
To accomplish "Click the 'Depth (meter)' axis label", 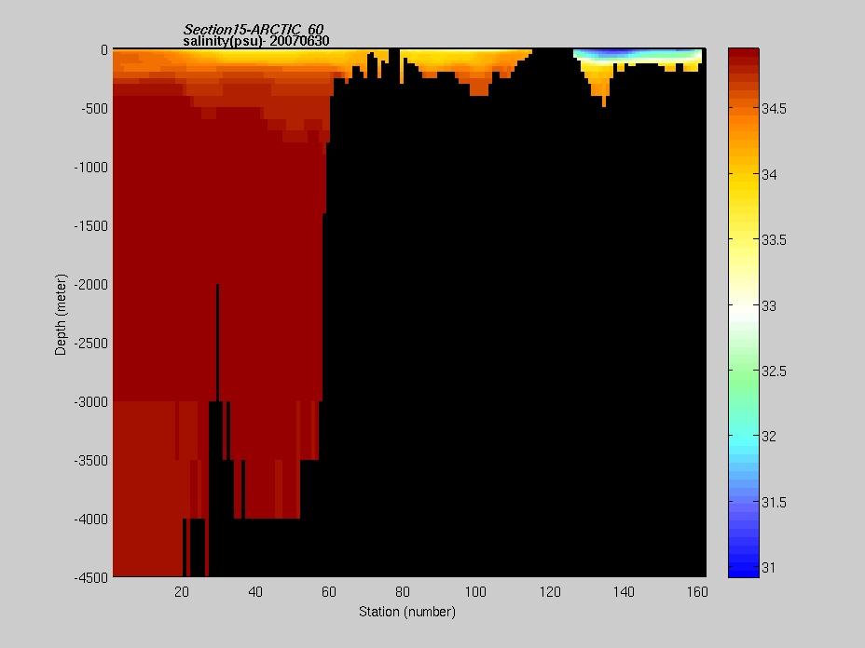I will coord(61,314).
